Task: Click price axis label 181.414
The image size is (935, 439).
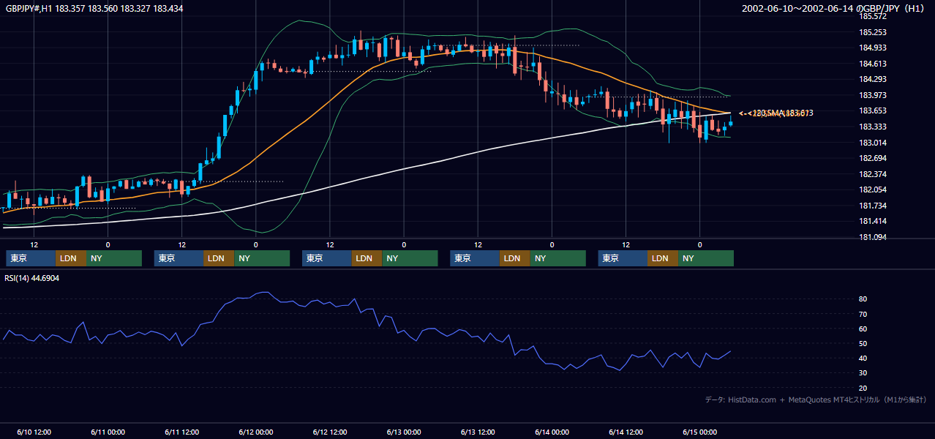Action: point(872,221)
